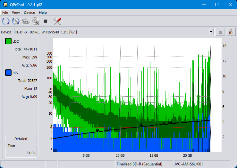The image size is (237, 168).
Task: Expand the Device dropdown arrow
Action: [x=211, y=32]
